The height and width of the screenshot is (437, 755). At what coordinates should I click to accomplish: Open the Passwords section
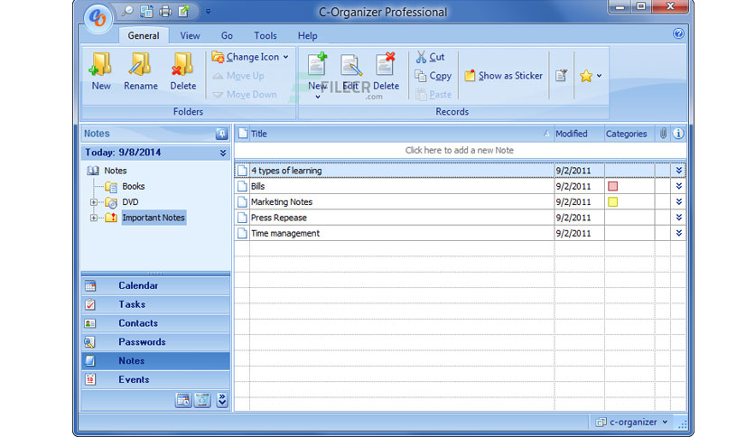tap(155, 341)
